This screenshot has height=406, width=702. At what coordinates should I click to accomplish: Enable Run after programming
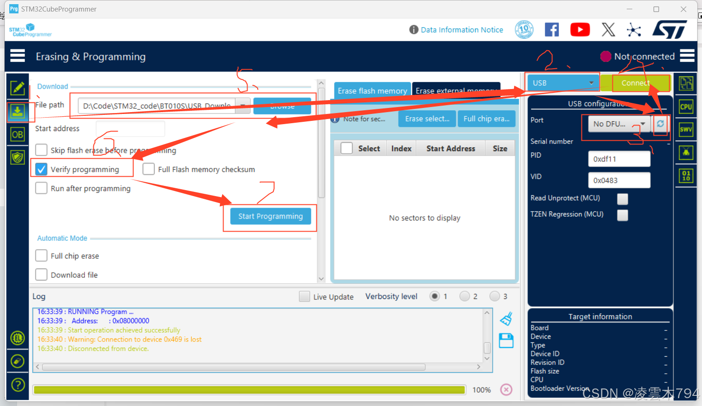(41, 188)
